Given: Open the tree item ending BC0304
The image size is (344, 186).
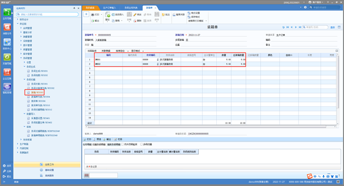Looking at the screenshot, I should 40,97.
